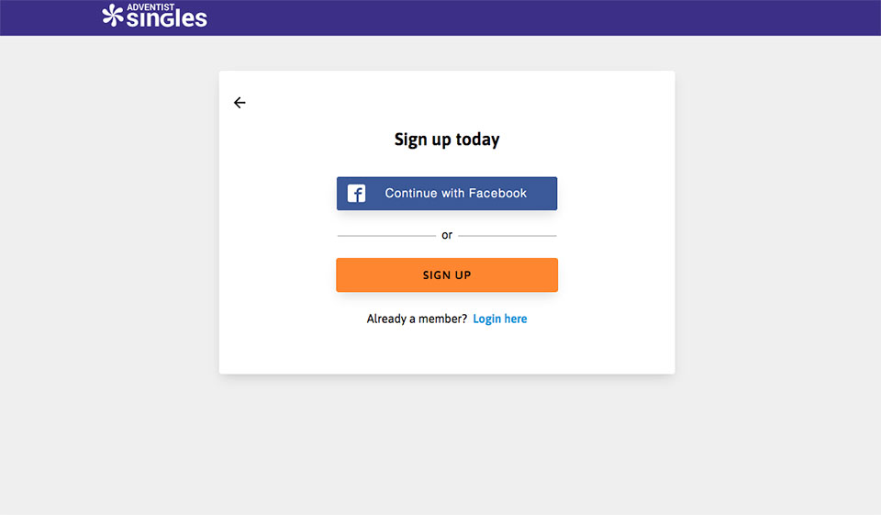Screen dimensions: 881x515
Task: Click the purple header bar's right side
Action: 734,17
